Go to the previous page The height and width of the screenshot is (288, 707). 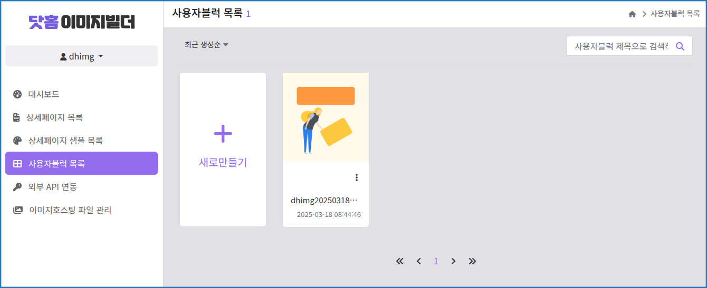(418, 261)
